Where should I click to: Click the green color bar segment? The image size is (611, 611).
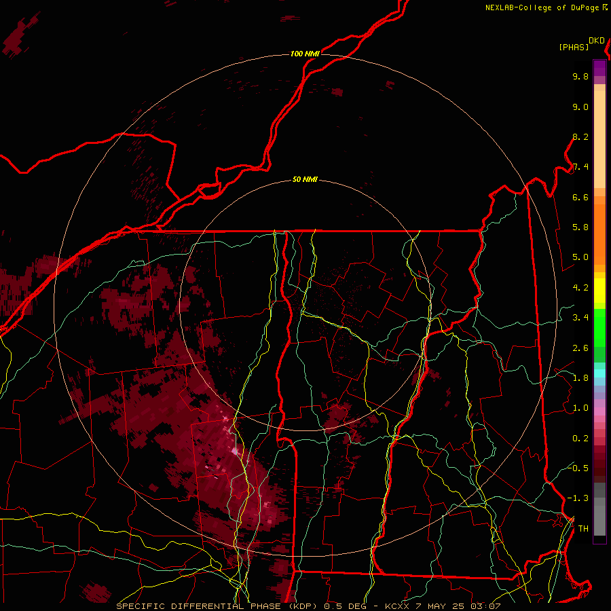pos(599,328)
